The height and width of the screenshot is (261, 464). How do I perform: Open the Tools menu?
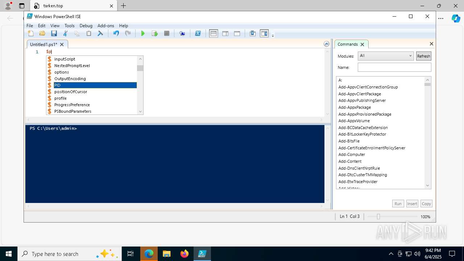click(69, 26)
